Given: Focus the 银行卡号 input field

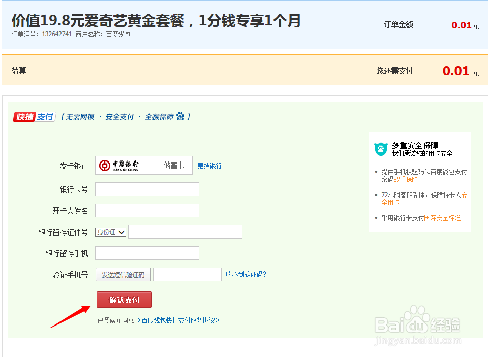Looking at the screenshot, I should click(147, 189).
